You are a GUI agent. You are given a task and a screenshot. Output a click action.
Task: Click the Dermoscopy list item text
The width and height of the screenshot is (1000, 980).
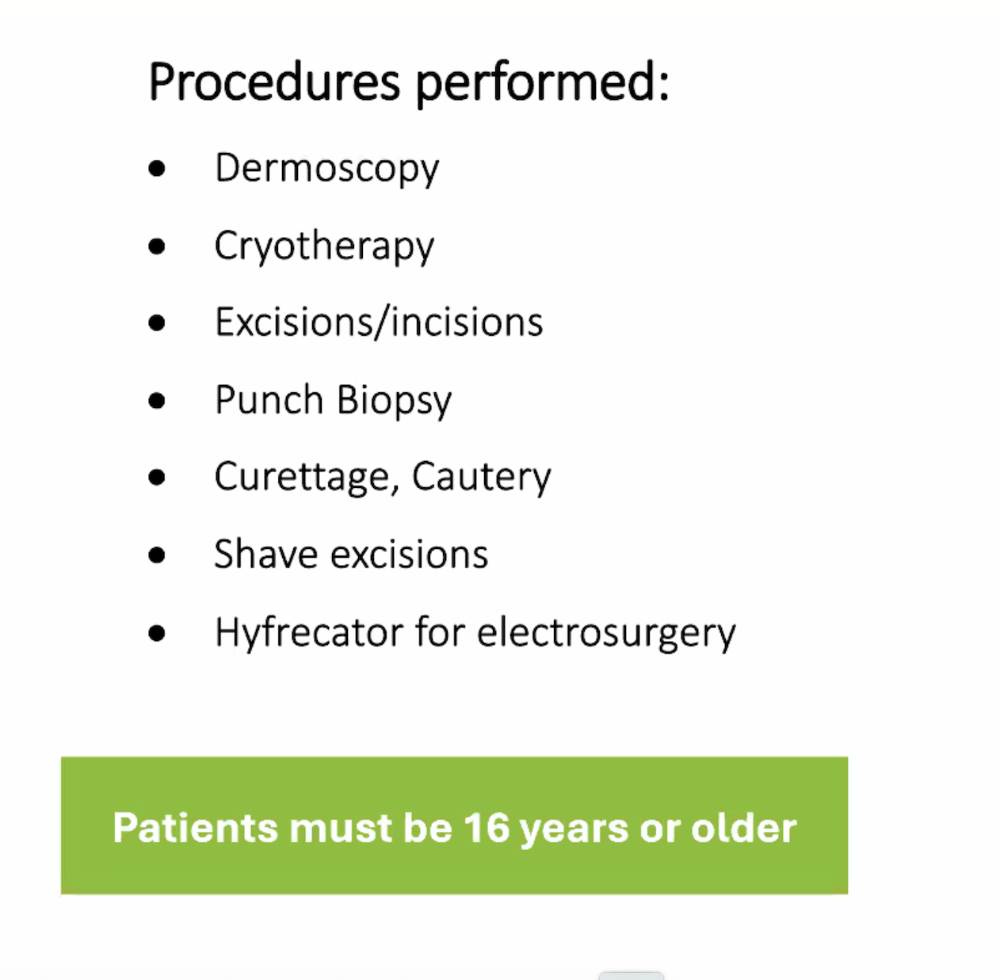click(x=326, y=168)
